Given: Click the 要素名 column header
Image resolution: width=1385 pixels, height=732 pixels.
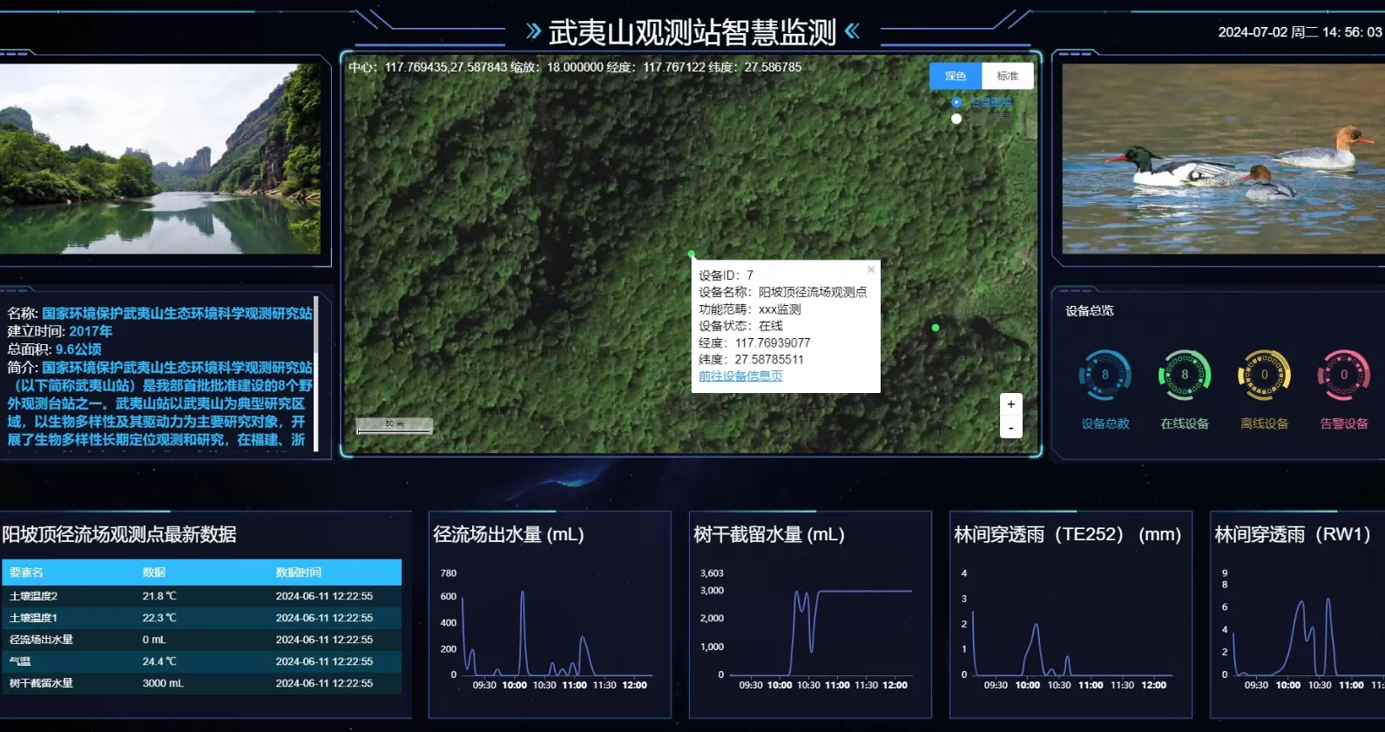Looking at the screenshot, I should click(x=26, y=573).
